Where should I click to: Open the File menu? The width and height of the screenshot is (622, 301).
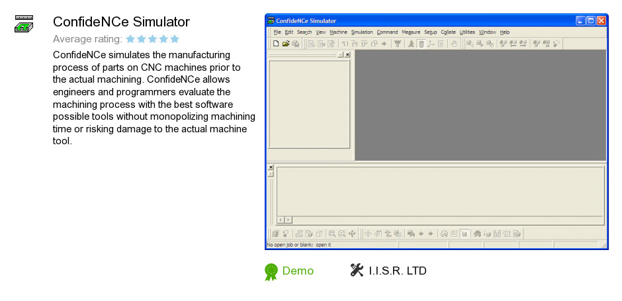tap(277, 32)
